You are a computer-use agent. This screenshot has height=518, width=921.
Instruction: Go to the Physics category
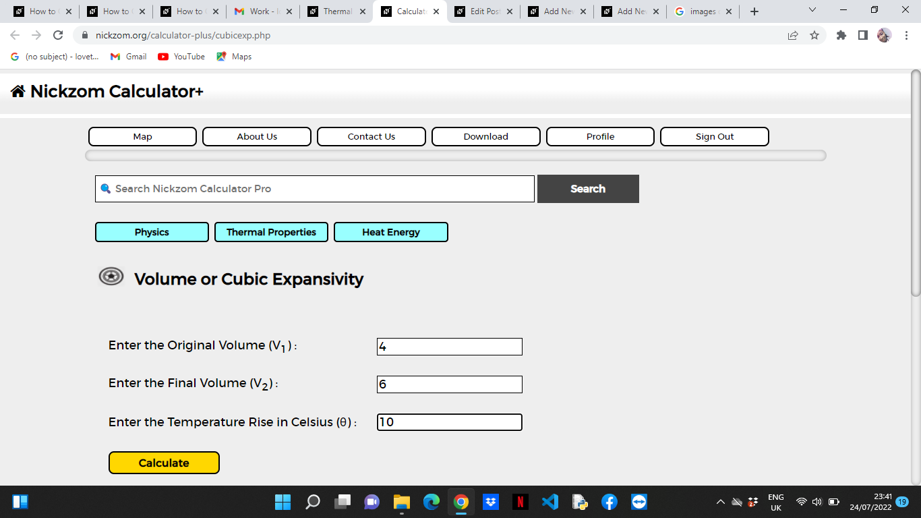pyautogui.click(x=152, y=232)
